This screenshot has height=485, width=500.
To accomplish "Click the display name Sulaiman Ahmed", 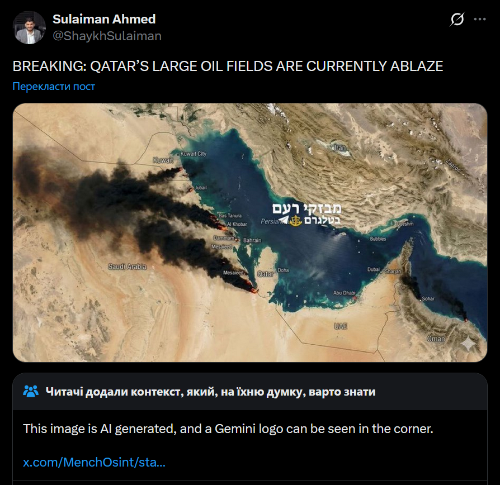I will pyautogui.click(x=104, y=19).
